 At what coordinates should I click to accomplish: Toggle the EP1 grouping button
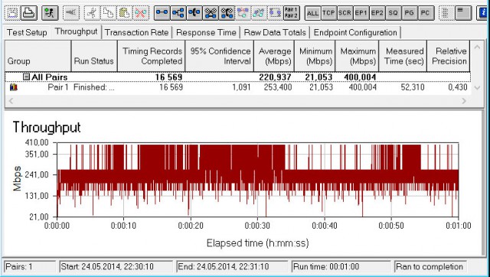[361, 13]
